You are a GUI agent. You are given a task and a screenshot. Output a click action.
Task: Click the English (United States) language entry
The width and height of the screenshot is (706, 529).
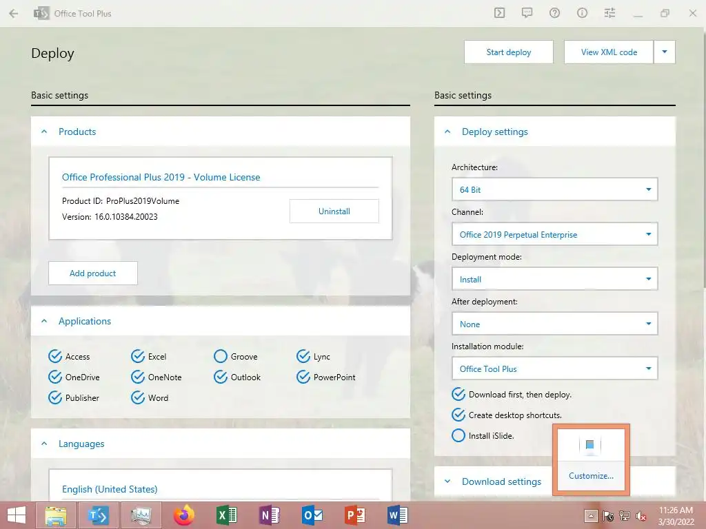(x=110, y=489)
